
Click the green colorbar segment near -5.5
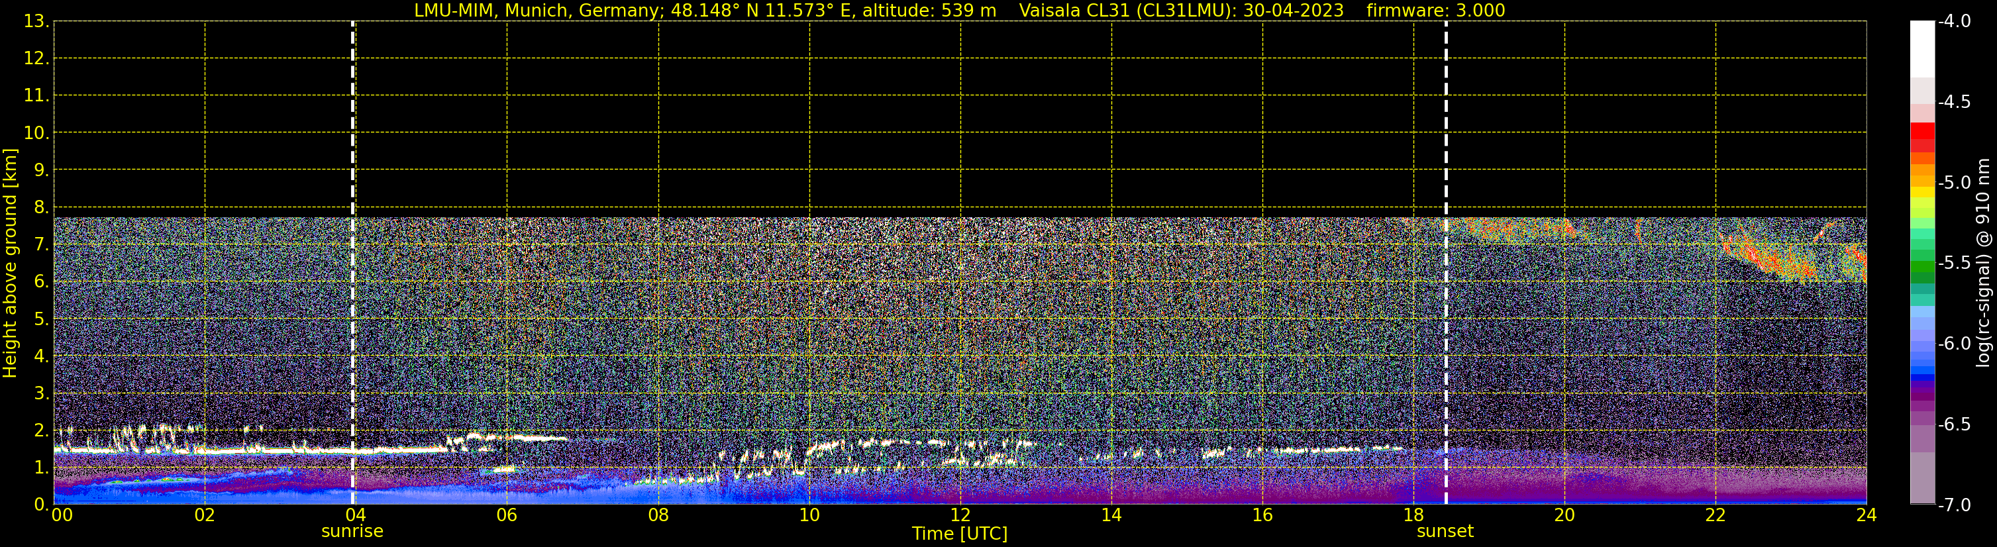coord(1921,268)
